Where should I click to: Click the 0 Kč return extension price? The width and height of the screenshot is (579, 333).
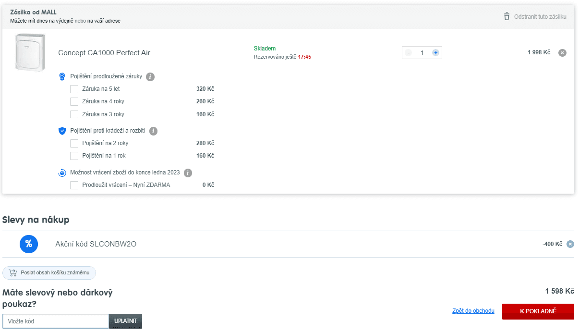tap(208, 185)
